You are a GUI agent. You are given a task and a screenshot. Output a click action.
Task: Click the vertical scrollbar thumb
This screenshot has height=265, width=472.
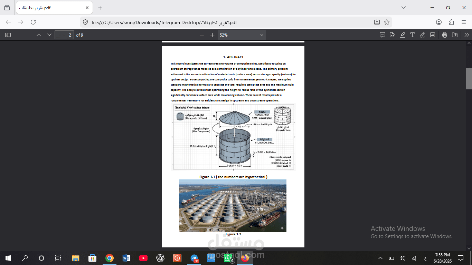pyautogui.click(x=469, y=79)
